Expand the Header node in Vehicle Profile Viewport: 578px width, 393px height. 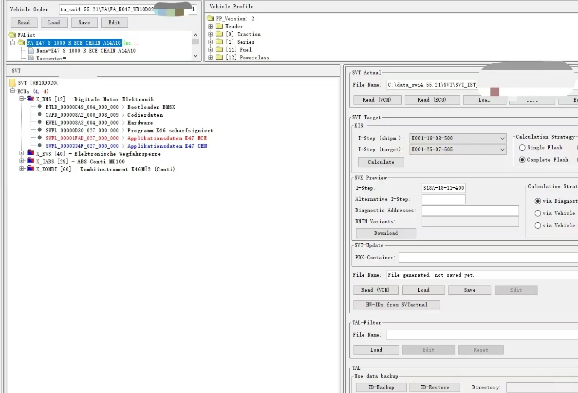coord(210,26)
